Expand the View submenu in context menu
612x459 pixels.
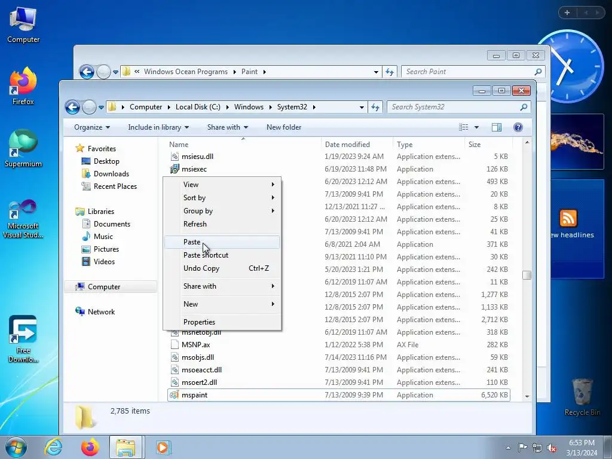pos(222,185)
